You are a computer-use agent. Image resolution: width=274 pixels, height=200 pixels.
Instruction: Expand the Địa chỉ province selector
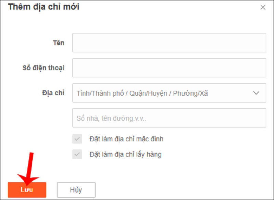click(x=169, y=93)
